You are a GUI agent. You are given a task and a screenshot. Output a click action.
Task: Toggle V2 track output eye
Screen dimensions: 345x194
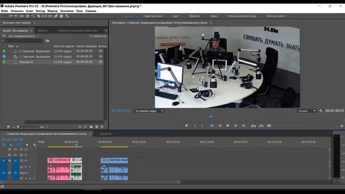click(26, 155)
